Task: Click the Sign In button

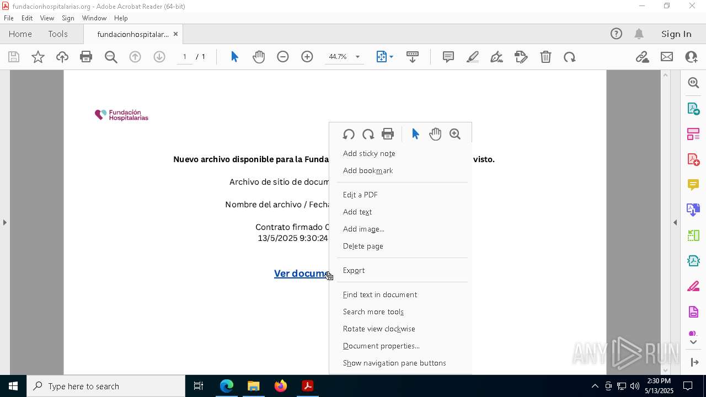Action: coord(676,34)
